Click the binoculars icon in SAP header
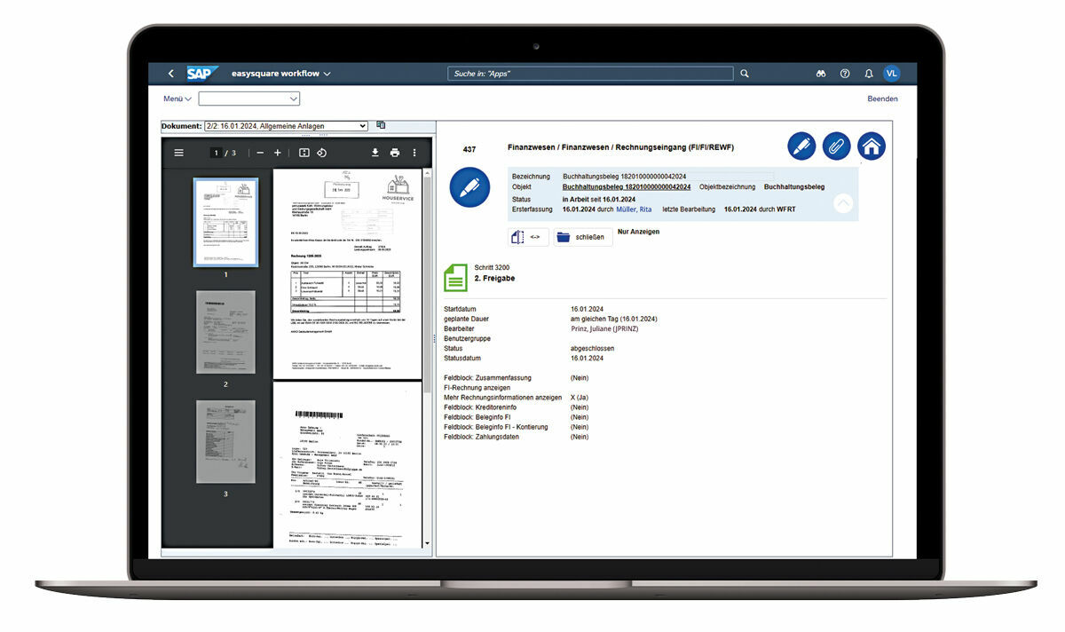 point(821,74)
